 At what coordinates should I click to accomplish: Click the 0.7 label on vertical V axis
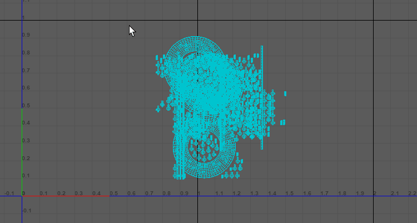click(26, 71)
